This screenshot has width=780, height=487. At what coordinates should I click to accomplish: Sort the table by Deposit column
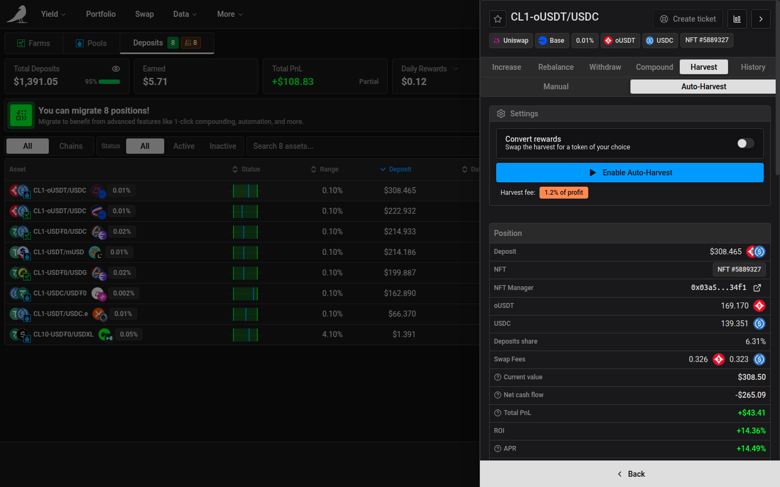coord(395,169)
